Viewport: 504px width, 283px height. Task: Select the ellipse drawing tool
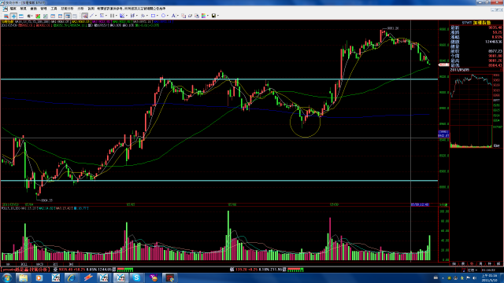(x=163, y=16)
